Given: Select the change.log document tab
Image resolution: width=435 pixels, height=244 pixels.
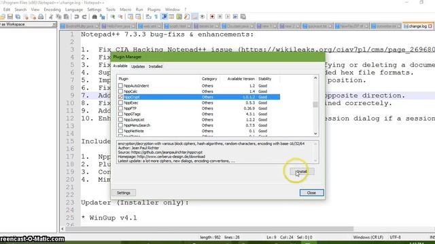Looking at the screenshot, I should coord(417,26).
